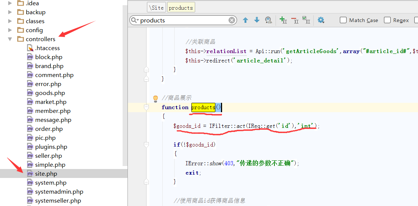
Task: Fold the if(!$goods_id) block
Action: pos(146,145)
